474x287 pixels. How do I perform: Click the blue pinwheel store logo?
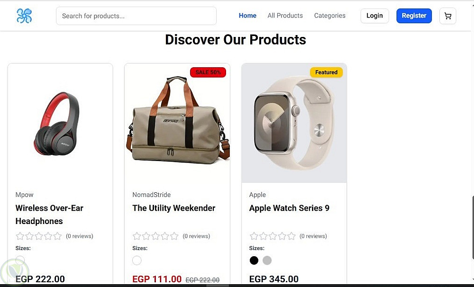click(24, 16)
